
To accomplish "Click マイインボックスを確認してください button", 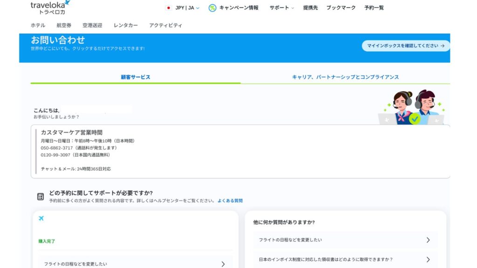I will coord(406,46).
